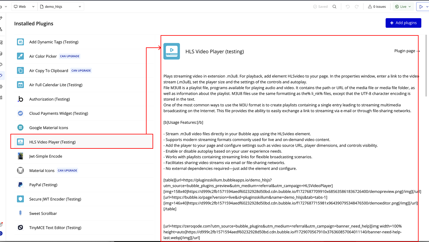The height and width of the screenshot is (242, 429).
Task: Click the line "- Add the player to your page"
Action: (x=271, y=145)
